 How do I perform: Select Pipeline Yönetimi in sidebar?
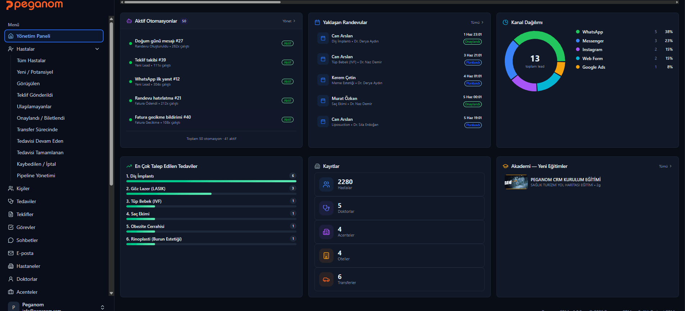coord(36,175)
